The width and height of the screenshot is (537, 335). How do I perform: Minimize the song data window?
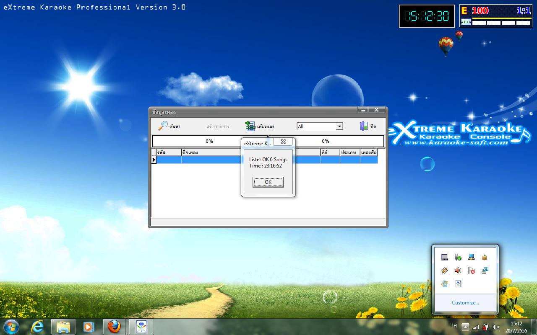363,110
